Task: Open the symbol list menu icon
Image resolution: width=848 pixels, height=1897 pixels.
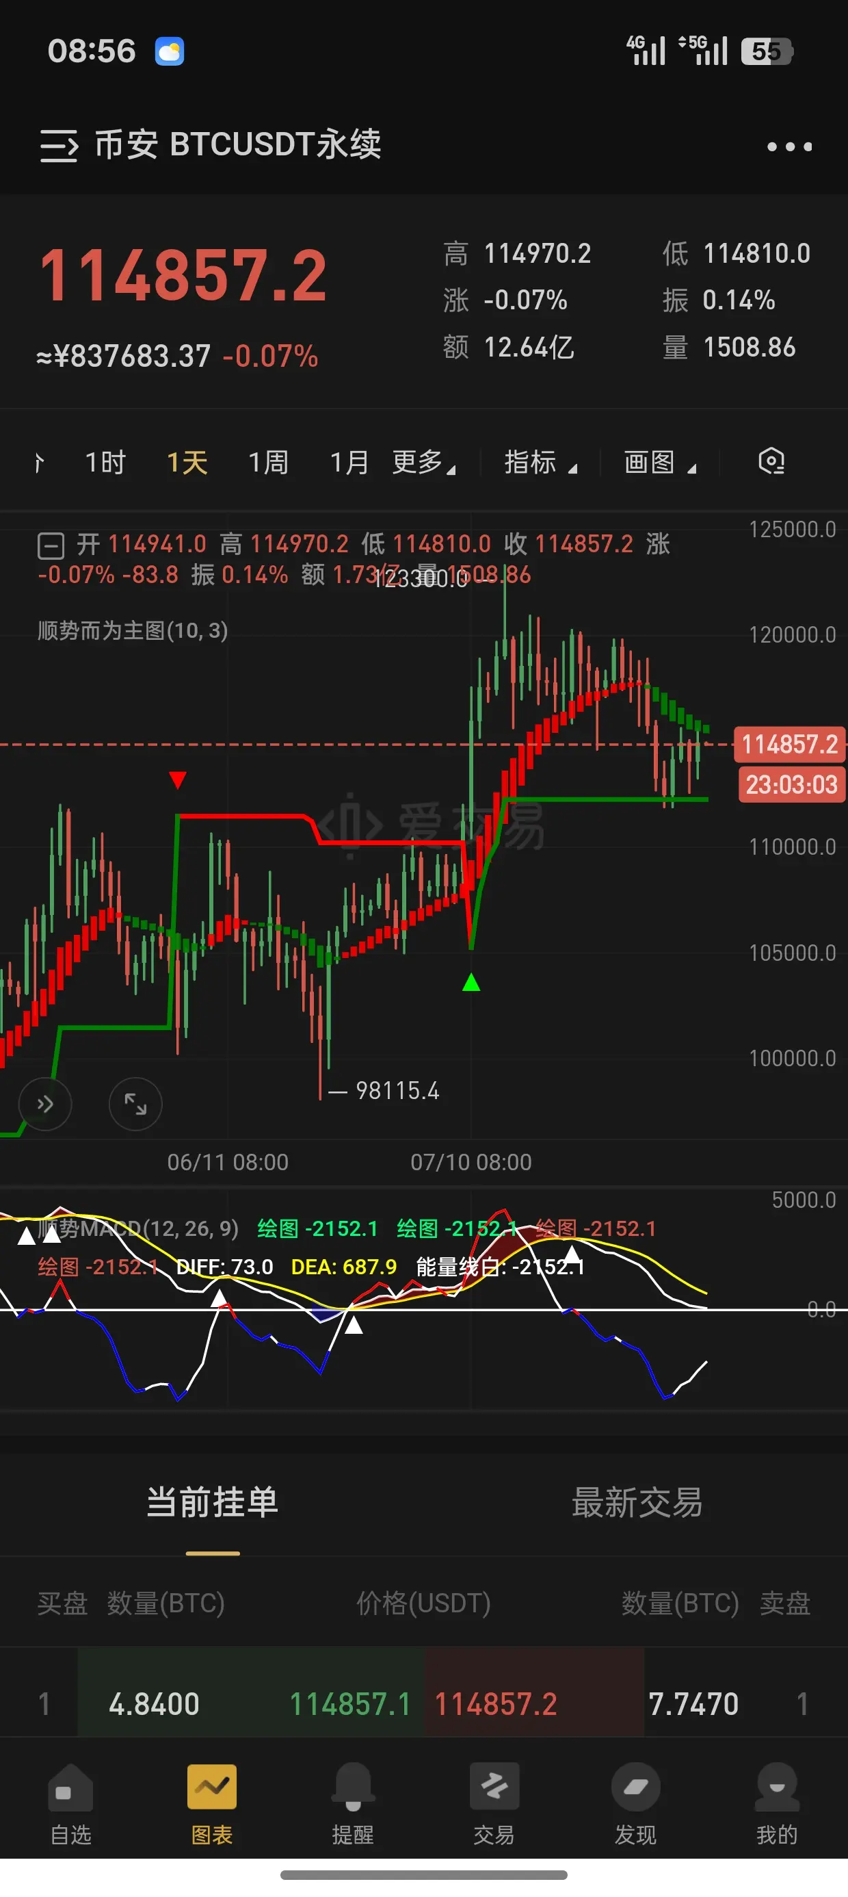Action: 59,145
